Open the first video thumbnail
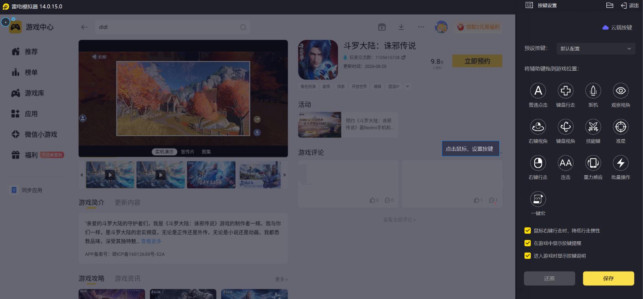Image resolution: width=643 pixels, height=299 pixels. [110, 175]
